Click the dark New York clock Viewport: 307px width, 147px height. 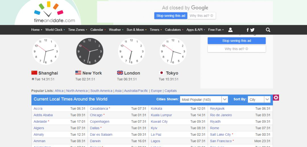click(x=90, y=51)
